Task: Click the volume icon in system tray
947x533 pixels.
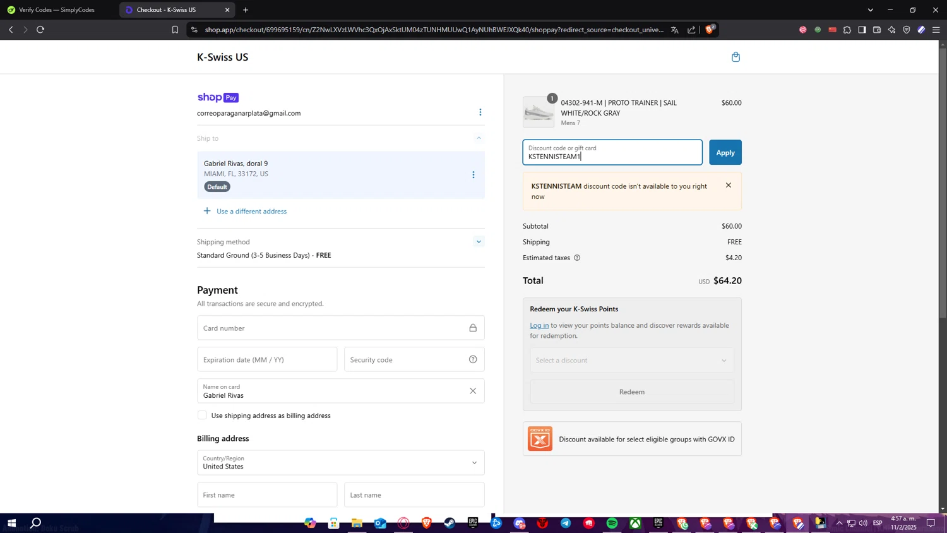Action: 863,524
